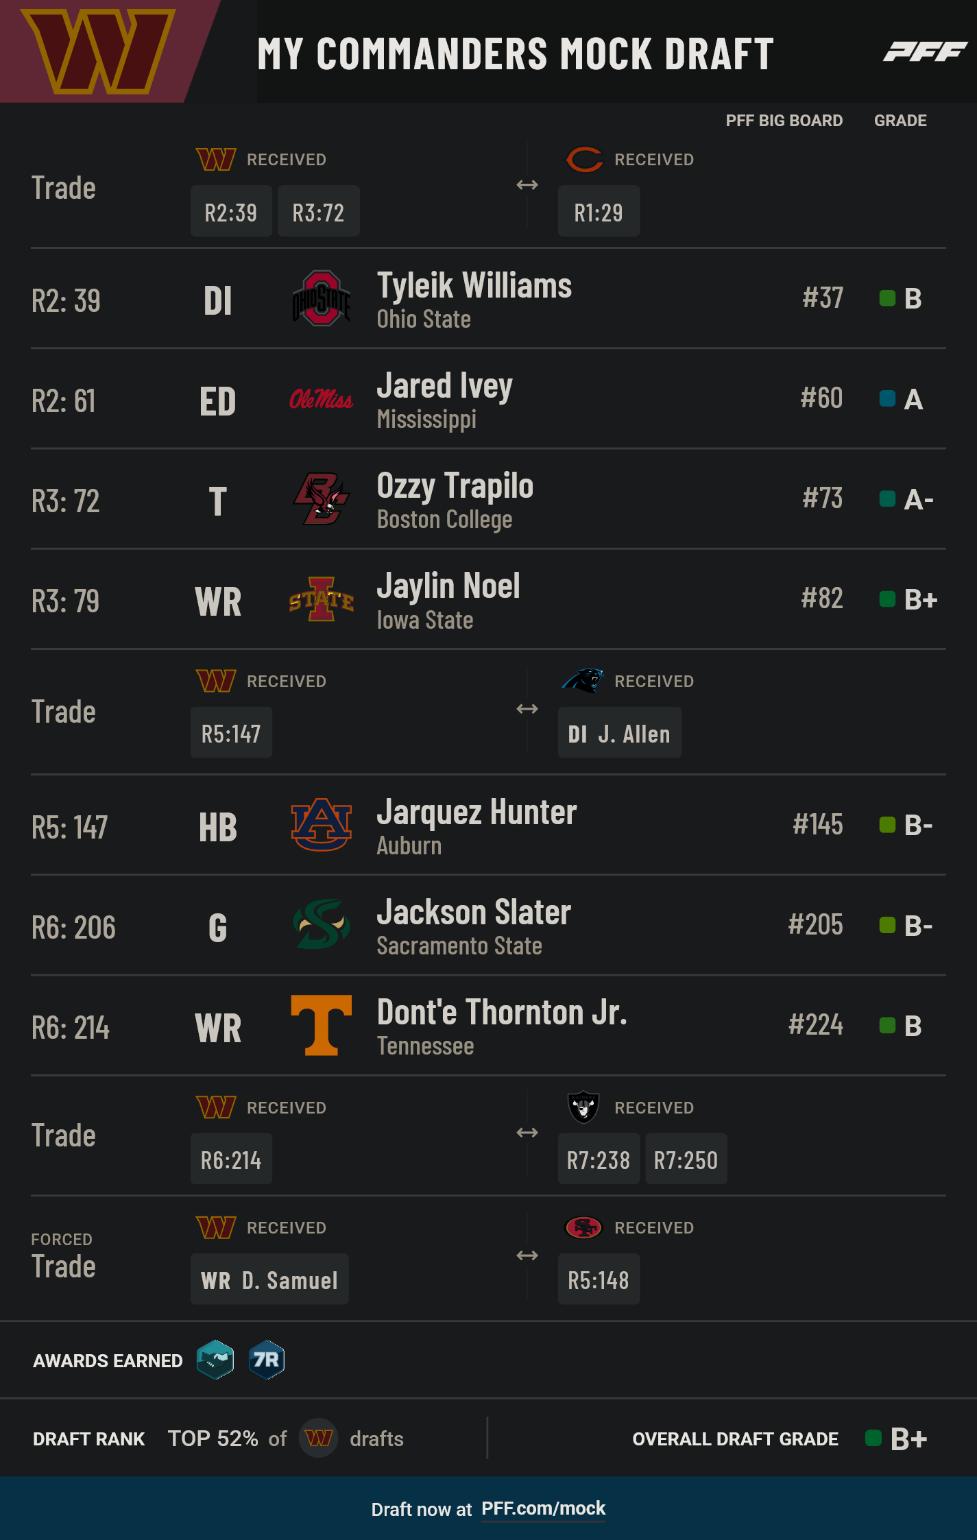Click the PFF logo at top right

pos(925,51)
